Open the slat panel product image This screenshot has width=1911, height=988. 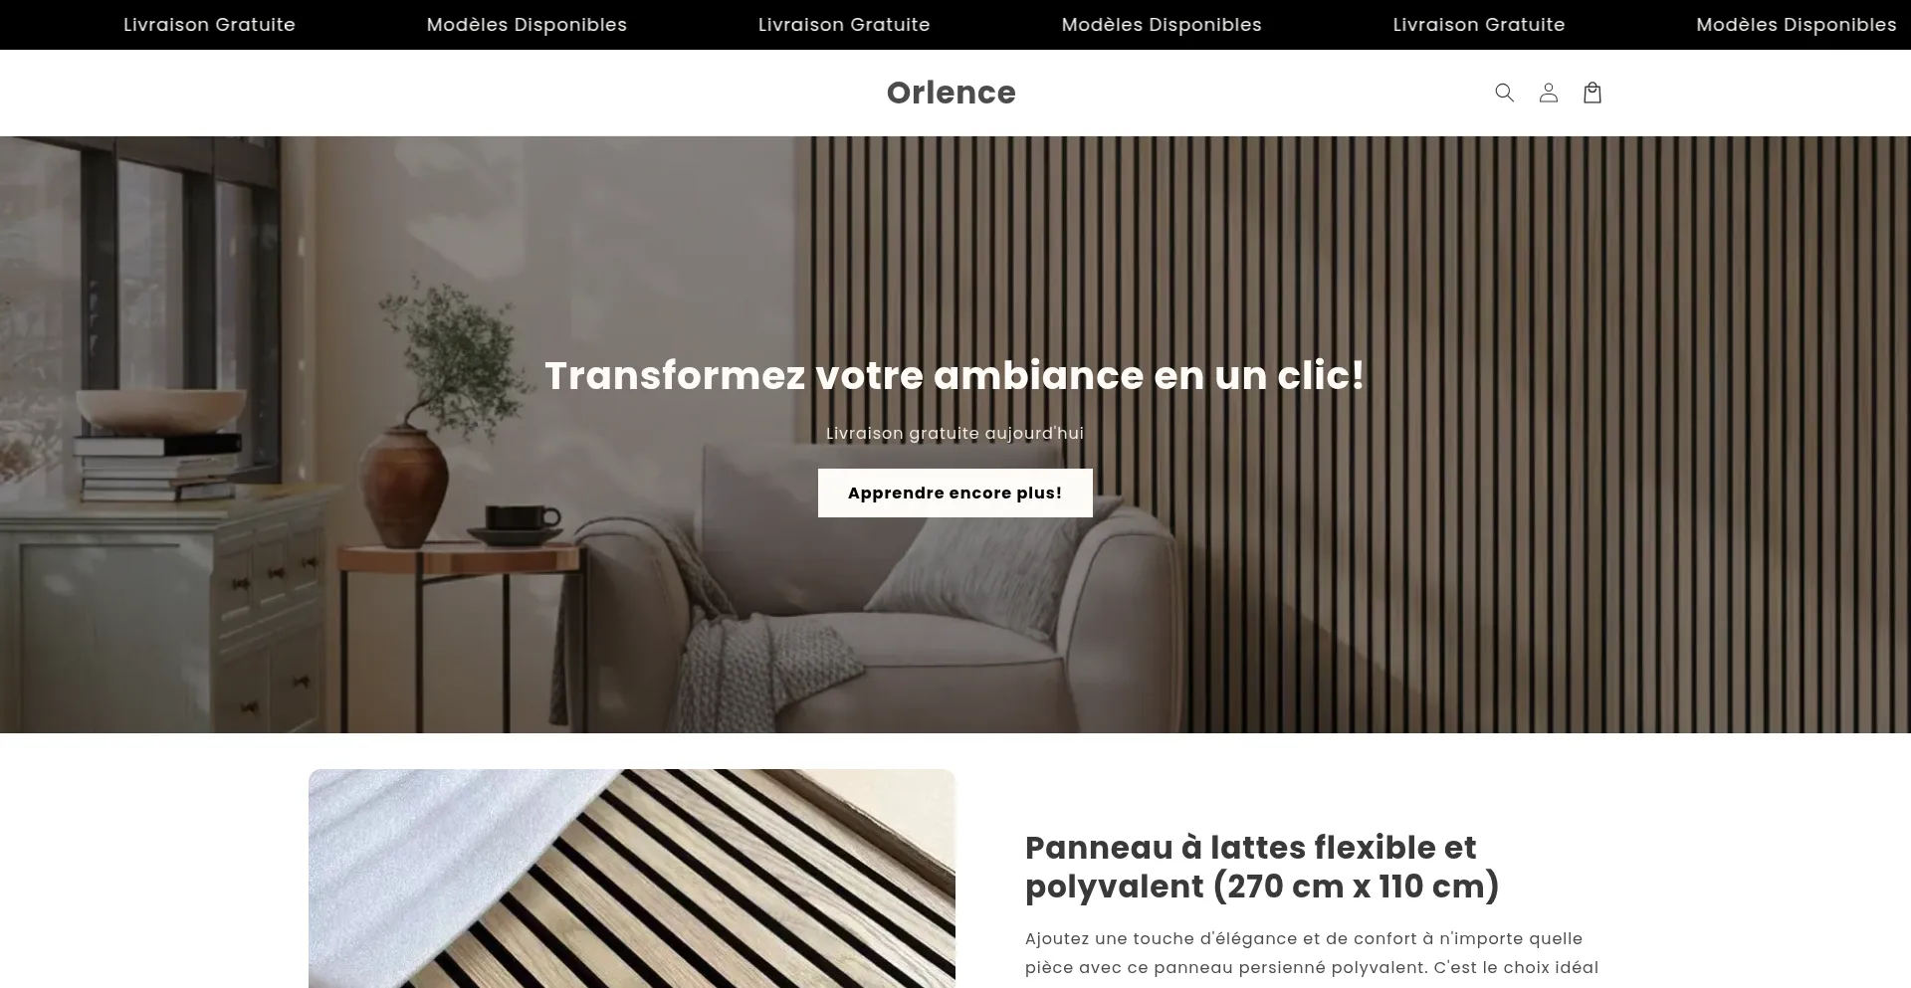coord(631,879)
